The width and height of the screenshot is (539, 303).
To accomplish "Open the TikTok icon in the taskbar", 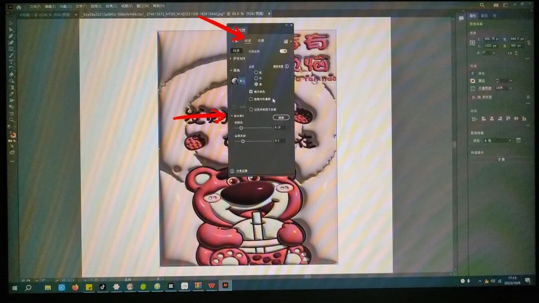I will (x=102, y=287).
